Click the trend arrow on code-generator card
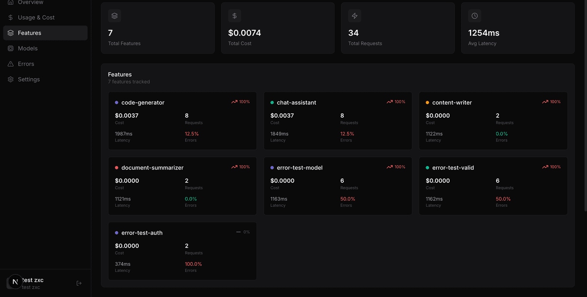The height and width of the screenshot is (297, 587). (235, 101)
